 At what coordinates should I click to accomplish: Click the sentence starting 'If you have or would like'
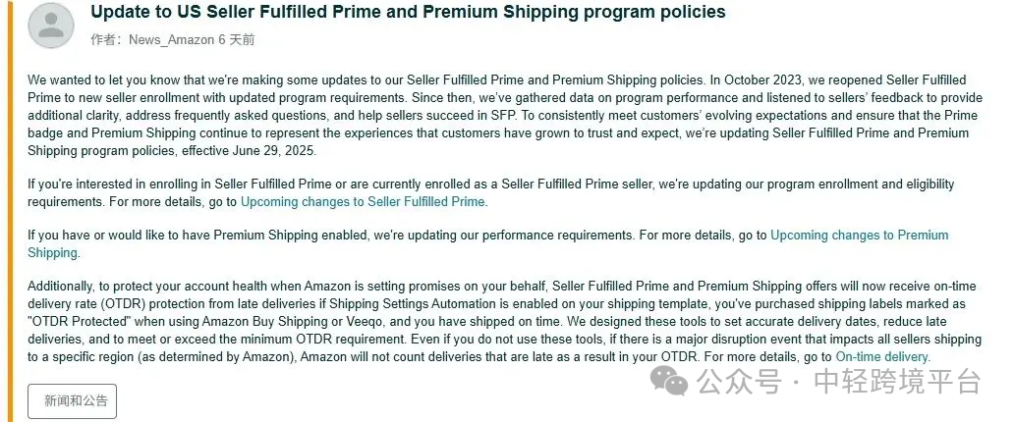(488, 243)
